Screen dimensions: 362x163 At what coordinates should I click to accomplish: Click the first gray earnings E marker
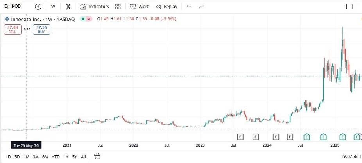pos(240,137)
